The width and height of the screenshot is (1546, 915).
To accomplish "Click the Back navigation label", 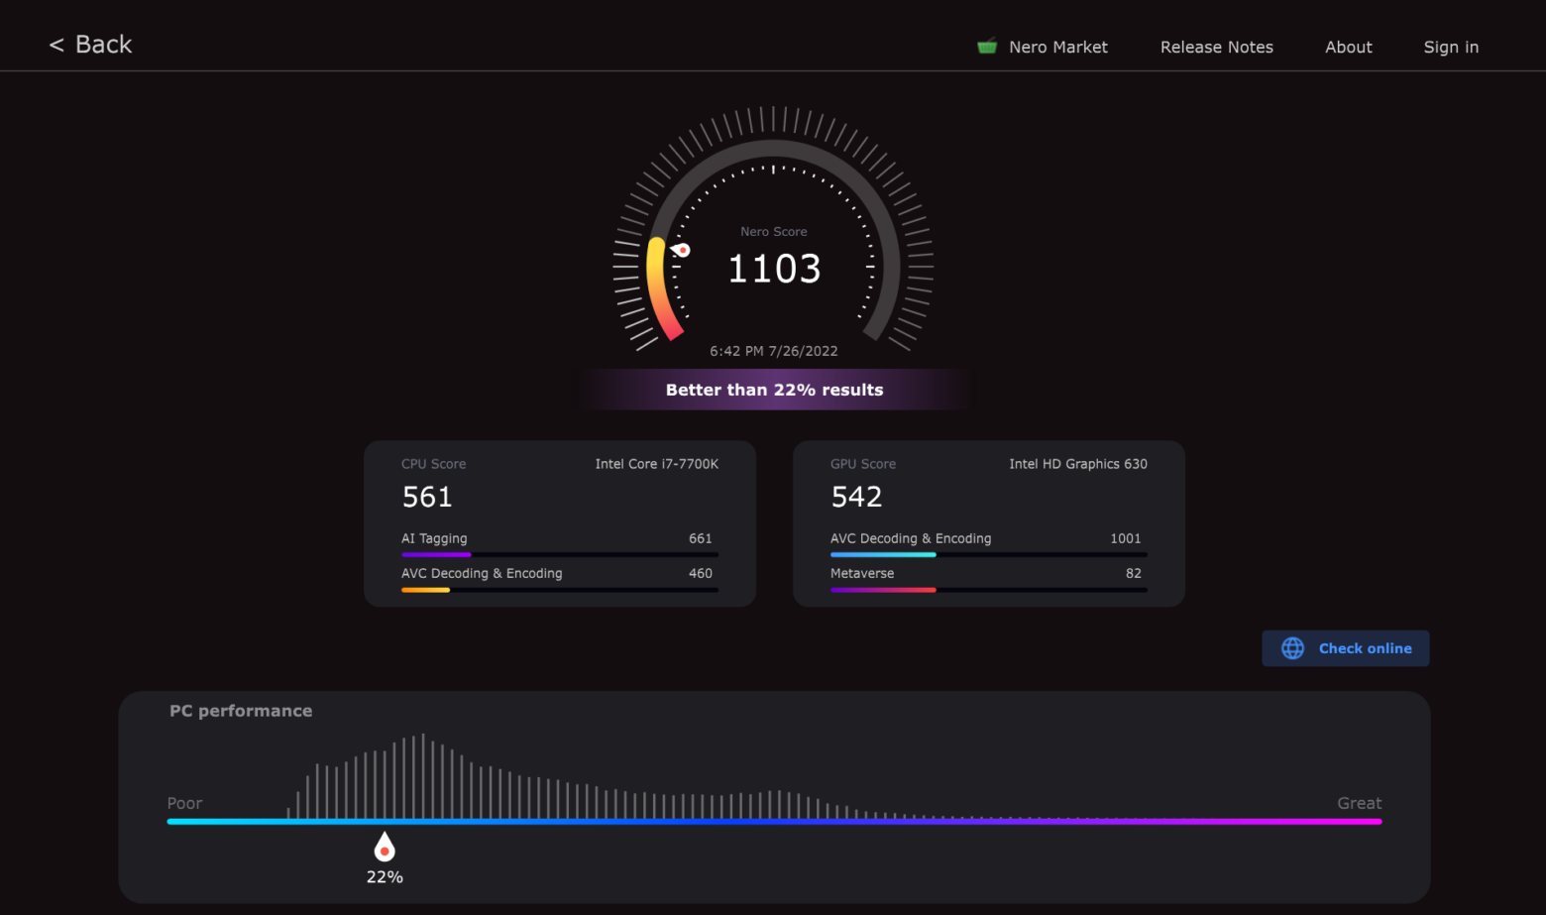I will click(x=99, y=44).
